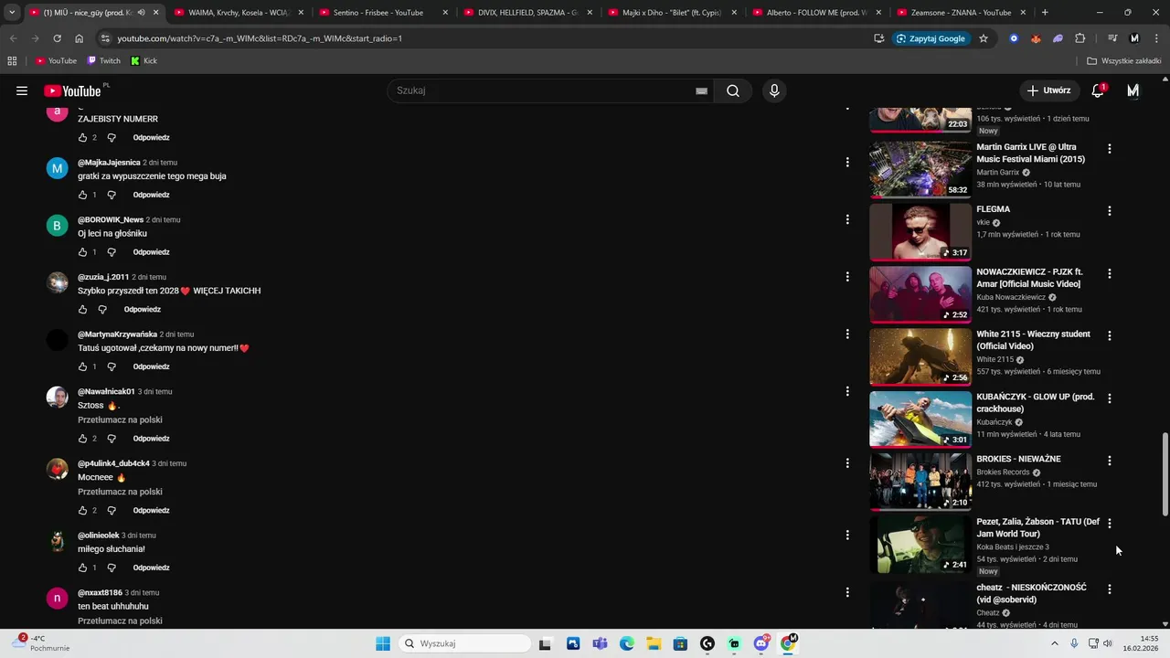
Task: Reload the page with the refresh icon
Action: click(57, 38)
